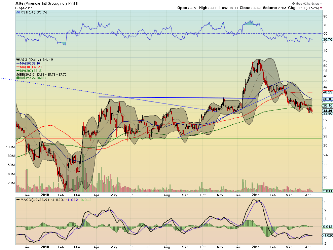Click the bold 34.49 last price tag

click(x=328, y=111)
